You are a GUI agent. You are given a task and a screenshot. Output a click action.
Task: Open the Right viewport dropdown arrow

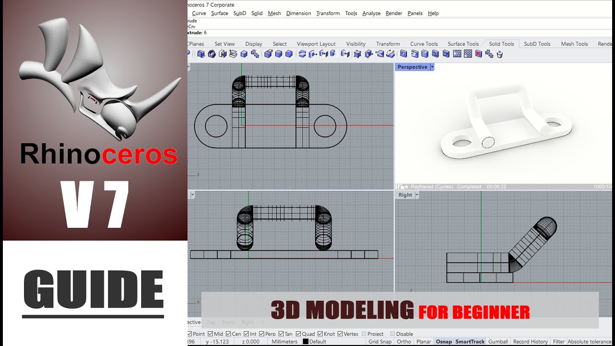417,195
